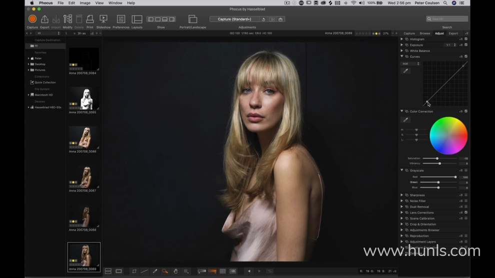The image size is (495, 278).
Task: Toggle the Dust Removal checkbox
Action: (x=466, y=207)
